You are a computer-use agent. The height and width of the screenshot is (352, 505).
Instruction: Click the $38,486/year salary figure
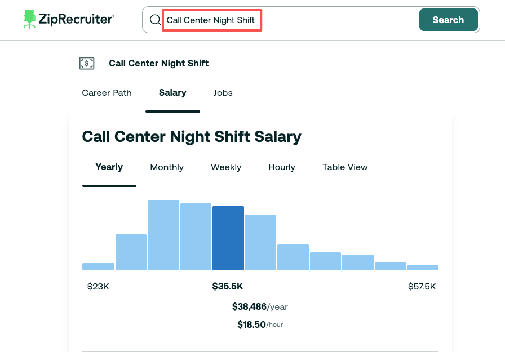pos(259,306)
